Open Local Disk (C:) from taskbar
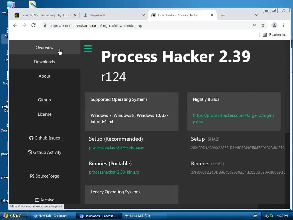Image resolution: width=293 pixels, height=220 pixels. [145, 216]
